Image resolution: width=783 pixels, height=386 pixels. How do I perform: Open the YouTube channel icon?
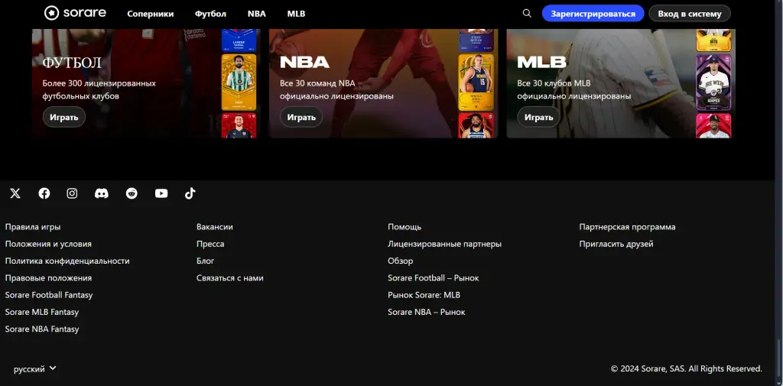(161, 193)
